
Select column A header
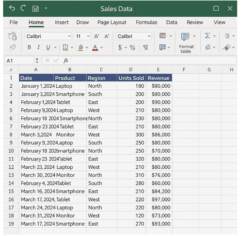pos(36,70)
